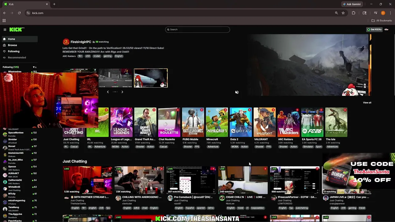Viewport: 395px width, 222px height.
Task: Dismiss the VALORANT category
Action: [273, 110]
